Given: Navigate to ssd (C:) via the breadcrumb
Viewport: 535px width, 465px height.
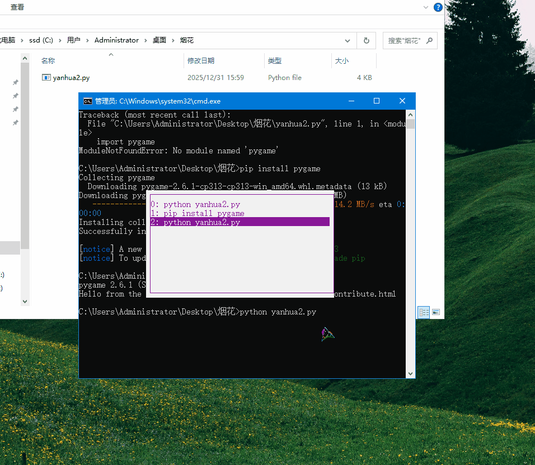Looking at the screenshot, I should click(41, 40).
